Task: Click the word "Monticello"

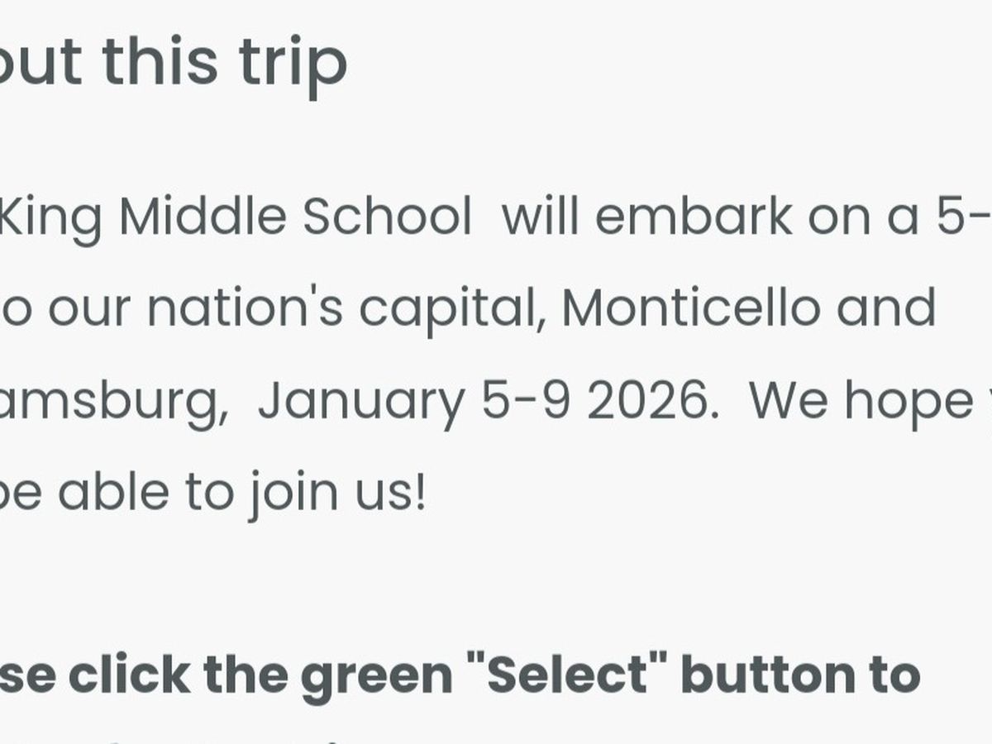Action: 691,308
